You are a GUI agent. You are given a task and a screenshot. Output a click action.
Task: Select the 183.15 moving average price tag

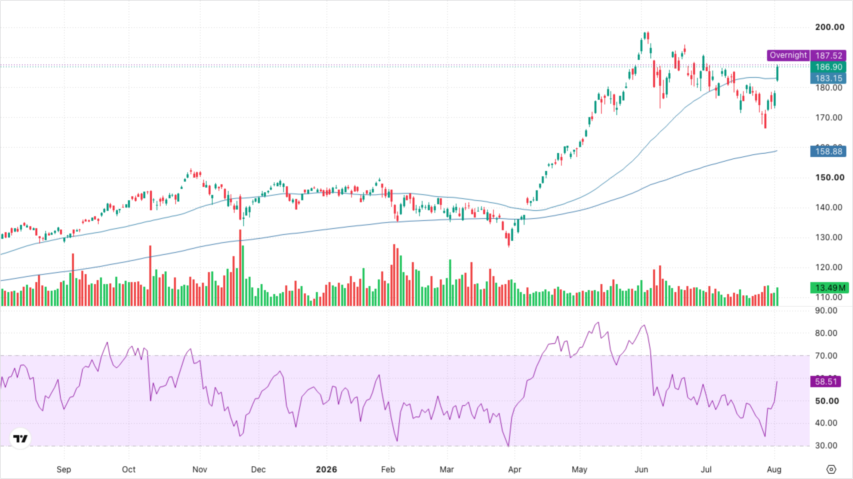[x=828, y=78]
